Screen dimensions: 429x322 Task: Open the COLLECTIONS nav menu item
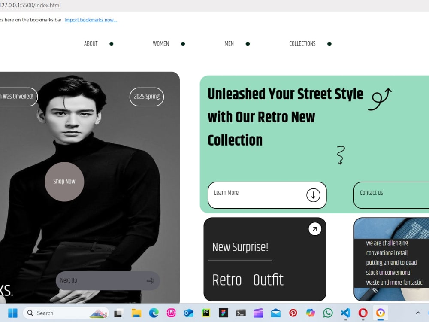[x=302, y=44]
